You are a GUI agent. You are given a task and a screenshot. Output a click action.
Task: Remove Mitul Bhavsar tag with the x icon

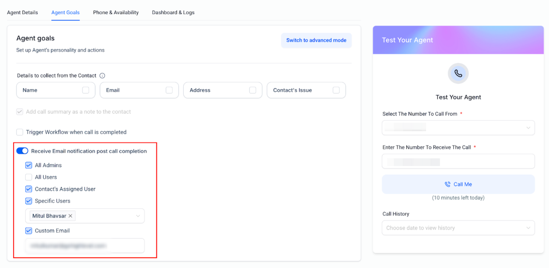click(70, 216)
